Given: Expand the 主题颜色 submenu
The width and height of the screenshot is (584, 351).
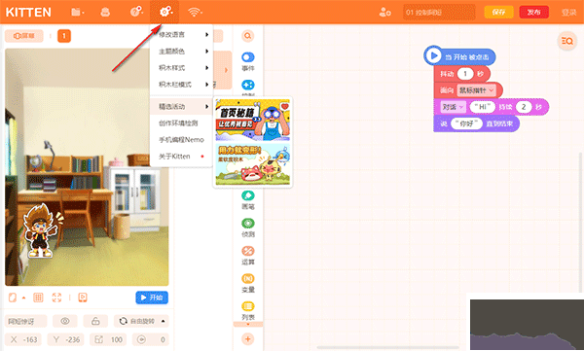Looking at the screenshot, I should point(181,52).
